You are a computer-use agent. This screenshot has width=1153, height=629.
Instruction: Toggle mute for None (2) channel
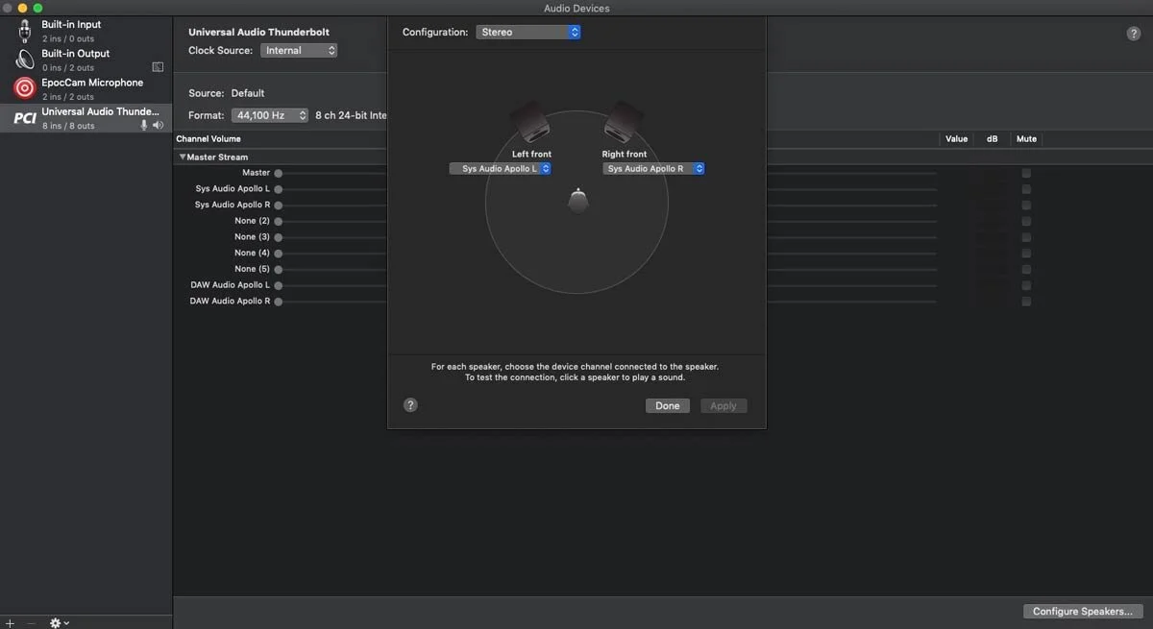click(x=1026, y=221)
